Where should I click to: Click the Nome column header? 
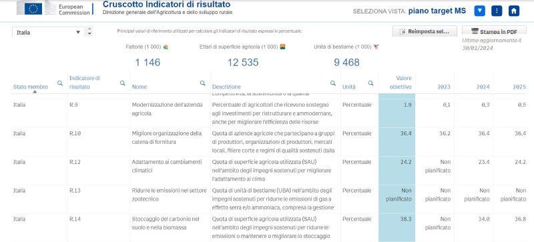tap(140, 87)
